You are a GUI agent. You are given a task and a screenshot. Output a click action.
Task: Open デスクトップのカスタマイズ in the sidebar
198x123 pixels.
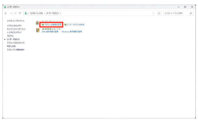16,43
